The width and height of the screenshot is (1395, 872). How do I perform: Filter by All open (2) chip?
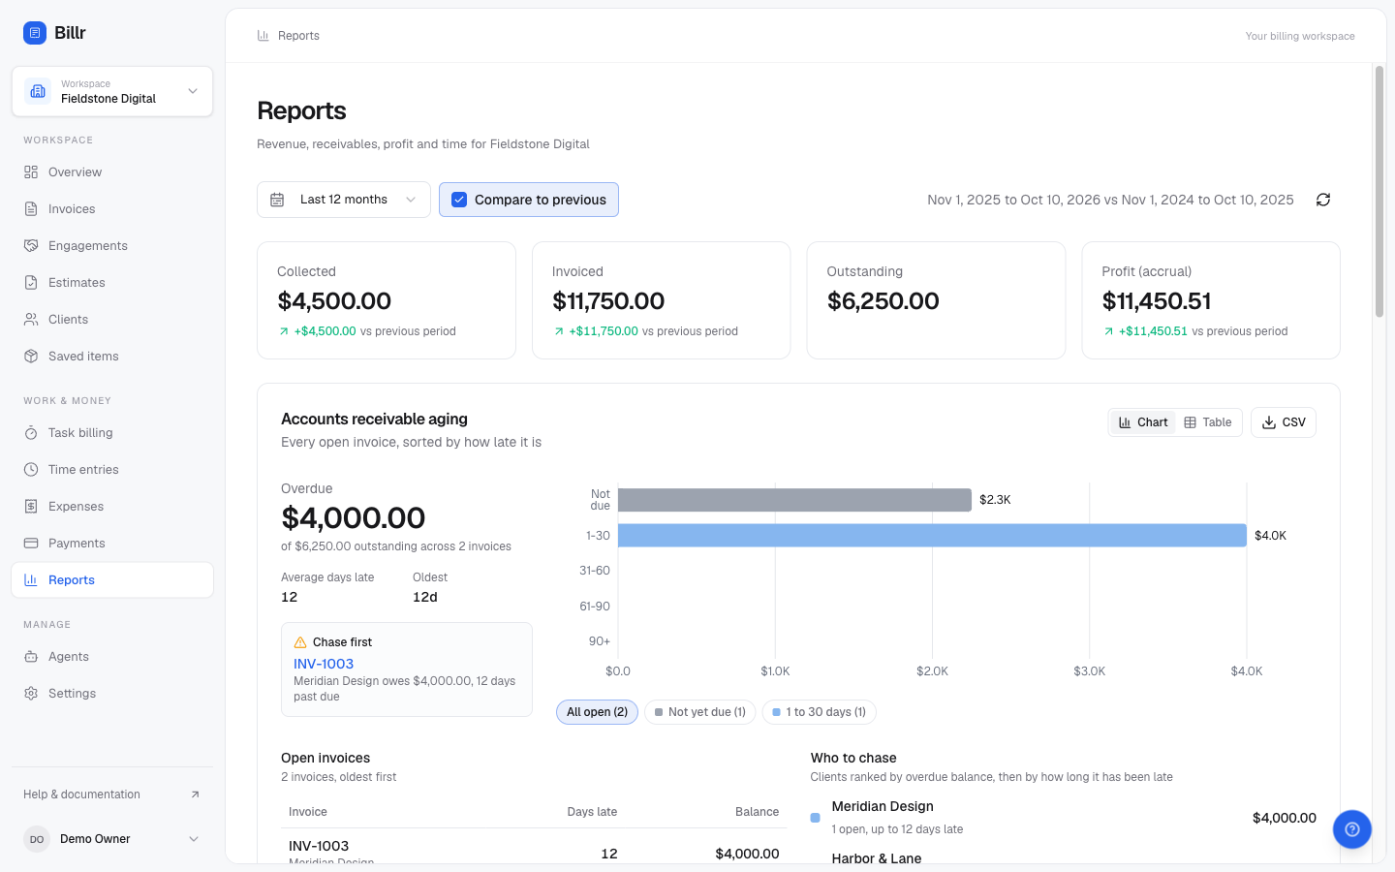[597, 712]
